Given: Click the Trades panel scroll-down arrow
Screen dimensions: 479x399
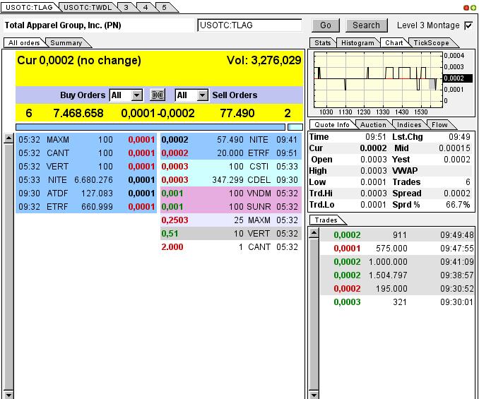Looking at the screenshot, I should click(x=314, y=393).
